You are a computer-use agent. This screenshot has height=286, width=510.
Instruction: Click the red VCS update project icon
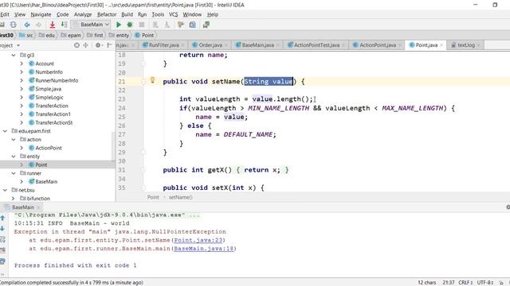coord(52,25)
